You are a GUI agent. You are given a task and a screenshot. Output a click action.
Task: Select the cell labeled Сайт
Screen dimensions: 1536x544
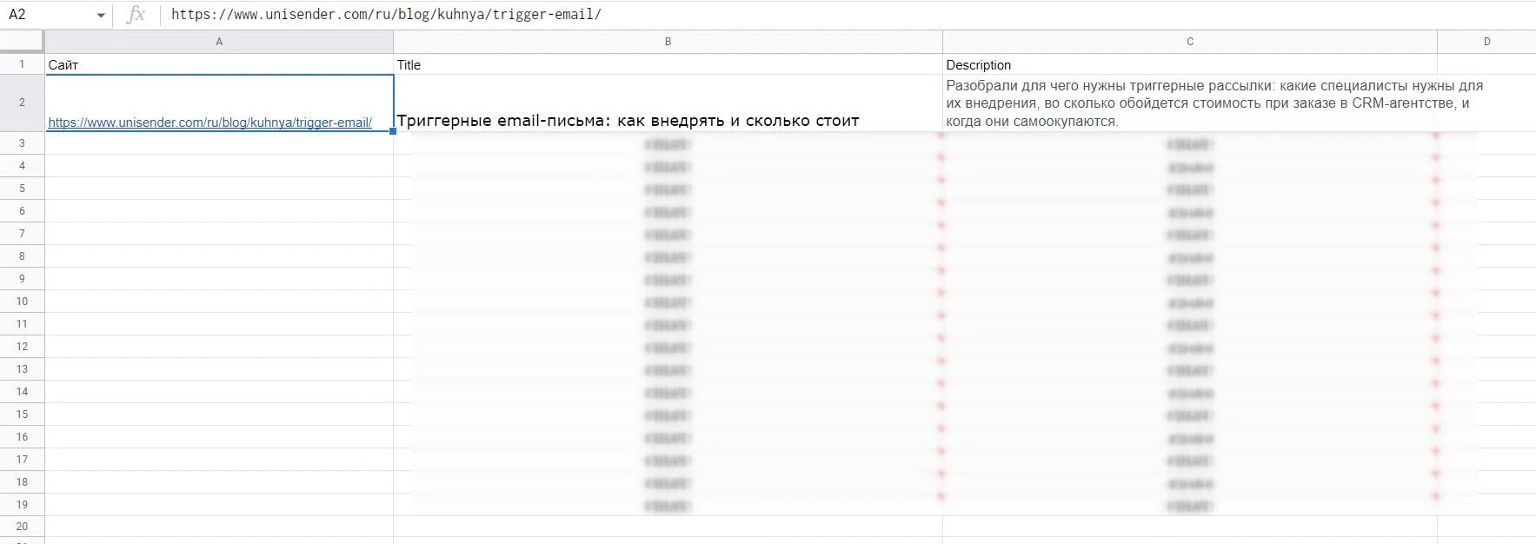(x=219, y=64)
